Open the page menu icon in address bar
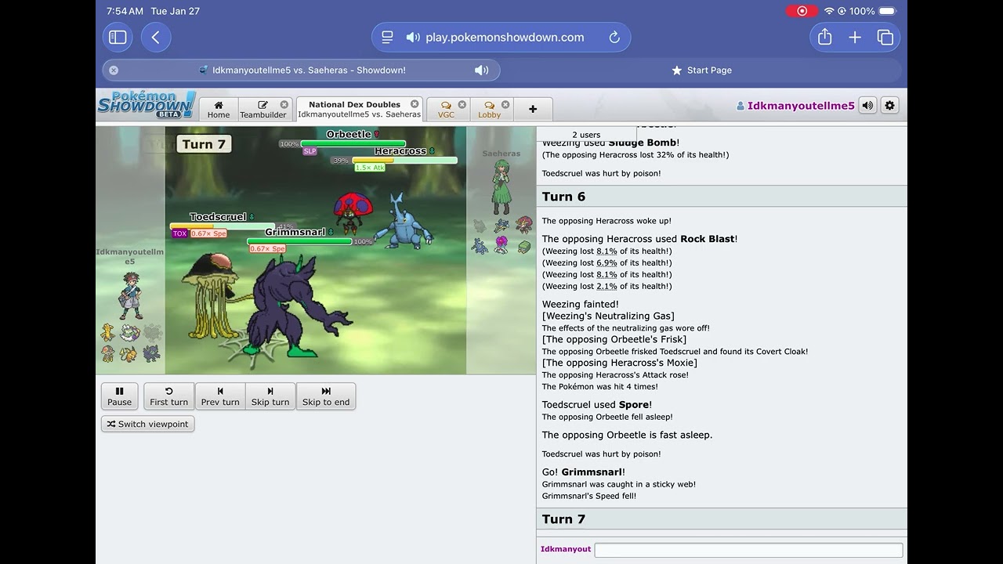This screenshot has width=1003, height=564. click(x=387, y=37)
